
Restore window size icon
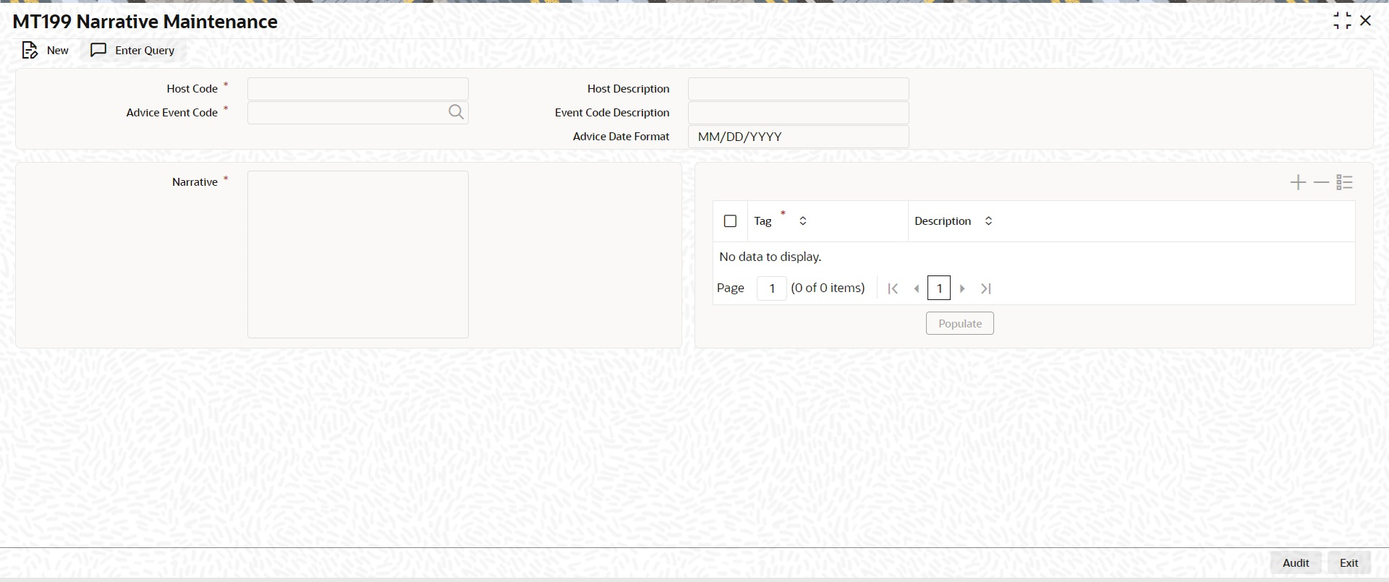(x=1342, y=21)
